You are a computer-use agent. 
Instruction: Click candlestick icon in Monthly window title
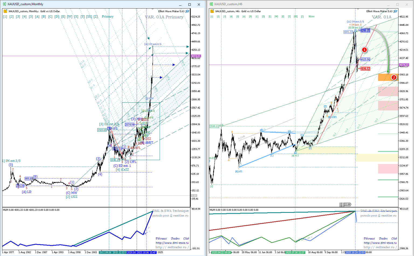coord(4,4)
